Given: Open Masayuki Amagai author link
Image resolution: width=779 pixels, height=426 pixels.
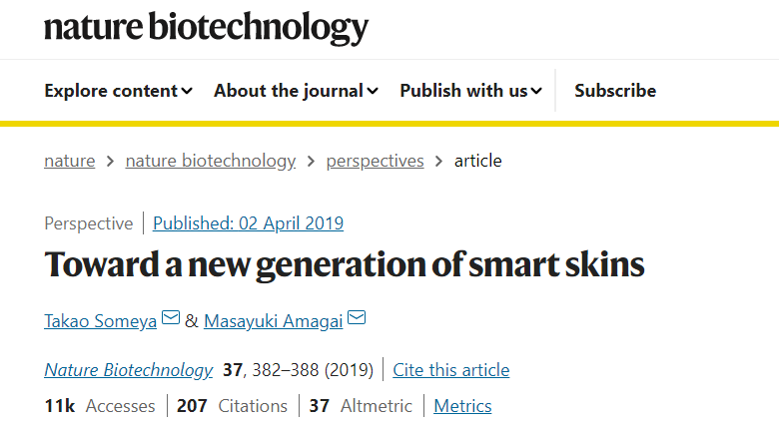Looking at the screenshot, I should tap(274, 321).
